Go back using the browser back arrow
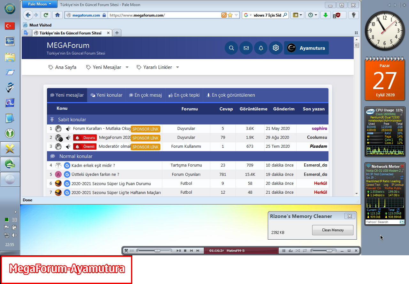Image resolution: width=409 pixels, height=284 pixels. pyautogui.click(x=28, y=15)
